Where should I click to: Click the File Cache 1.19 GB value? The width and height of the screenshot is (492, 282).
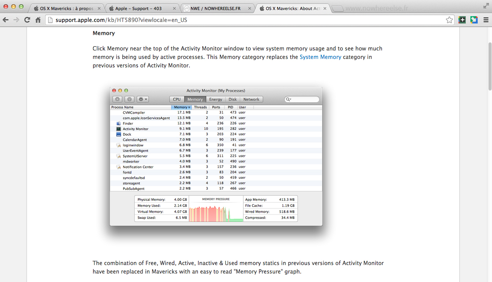[x=288, y=206]
